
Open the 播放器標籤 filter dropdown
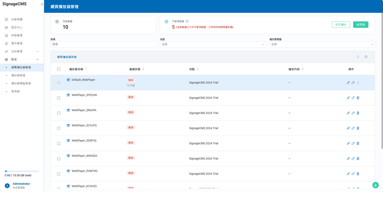coord(322,44)
